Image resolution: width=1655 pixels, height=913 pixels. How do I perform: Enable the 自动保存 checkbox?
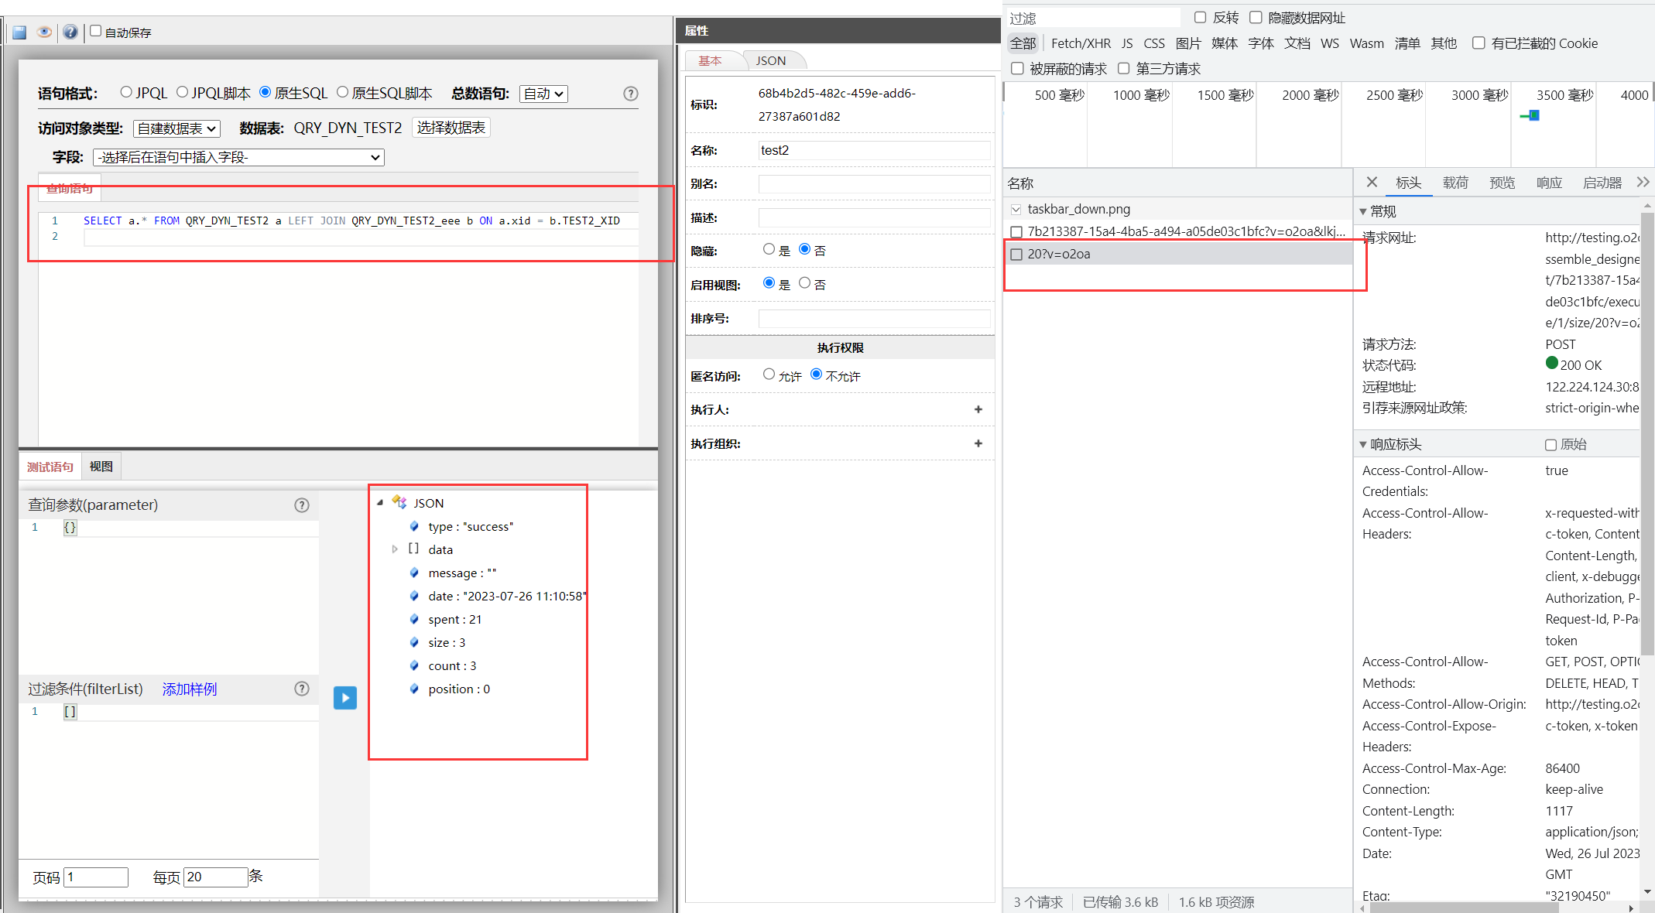[96, 31]
